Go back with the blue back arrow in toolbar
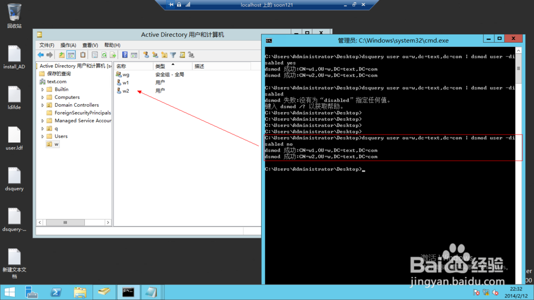534x300 pixels. pos(41,55)
